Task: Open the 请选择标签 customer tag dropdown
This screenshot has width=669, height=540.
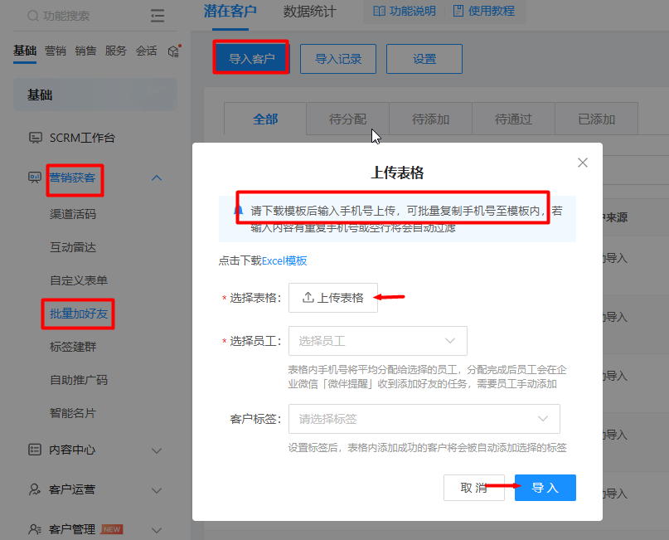Action: [x=424, y=419]
